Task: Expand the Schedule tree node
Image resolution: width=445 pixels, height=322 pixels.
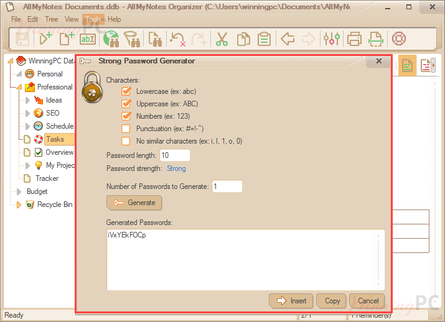Action: point(27,126)
